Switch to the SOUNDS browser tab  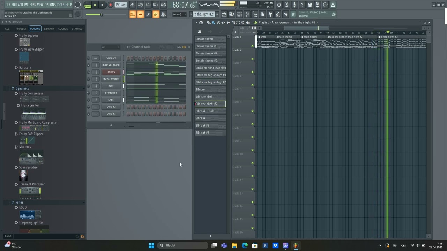point(63,29)
